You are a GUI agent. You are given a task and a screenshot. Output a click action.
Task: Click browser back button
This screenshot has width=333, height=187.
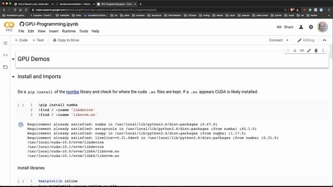click(4, 10)
